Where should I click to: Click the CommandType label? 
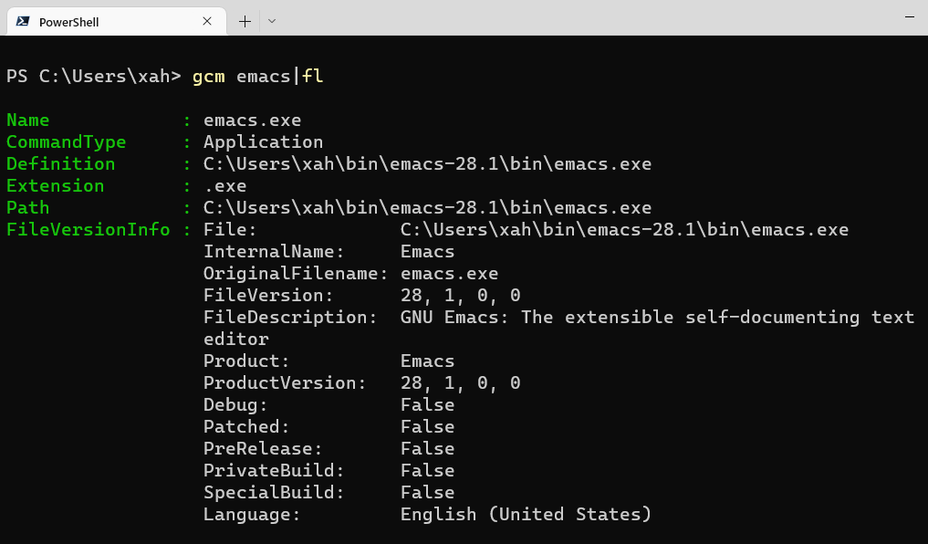click(x=66, y=141)
